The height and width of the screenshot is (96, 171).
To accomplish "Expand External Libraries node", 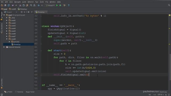I will (x=4, y=47).
